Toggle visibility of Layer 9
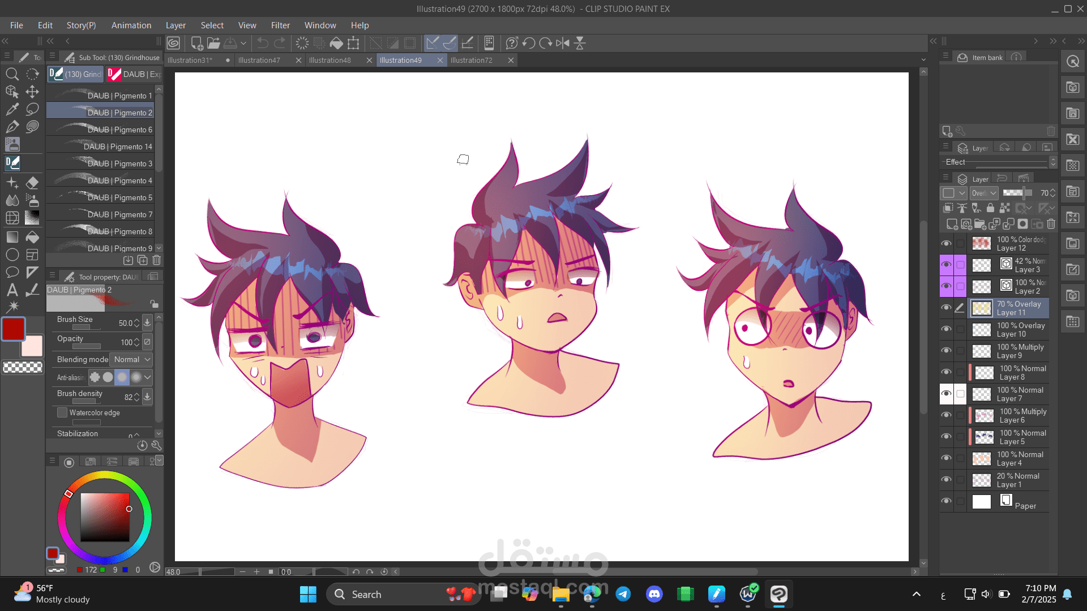Viewport: 1087px width, 611px height. (x=946, y=351)
